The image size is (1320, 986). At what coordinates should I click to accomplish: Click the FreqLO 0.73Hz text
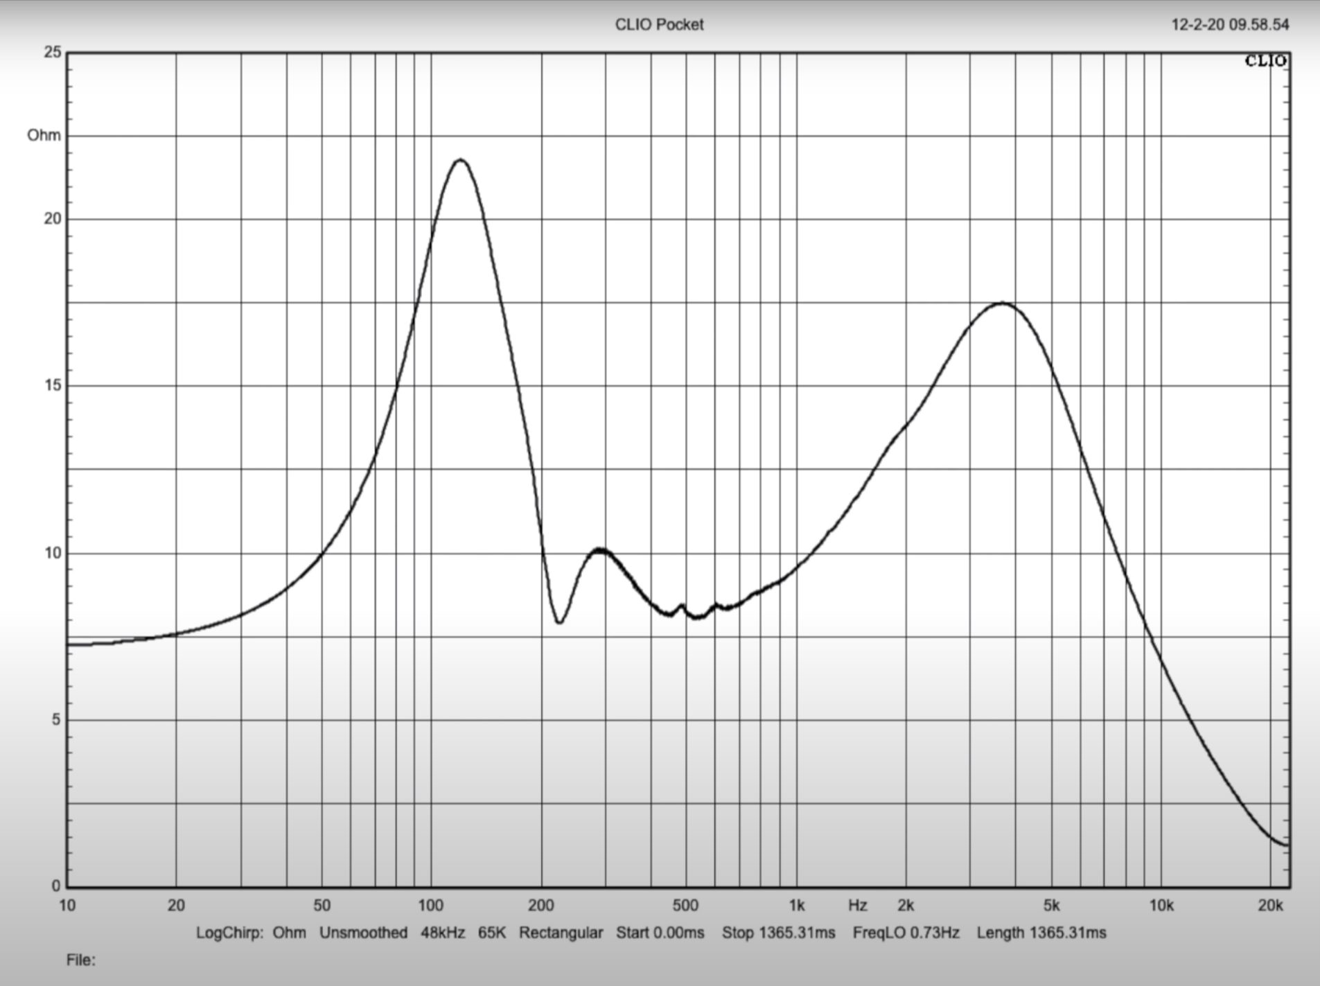(x=906, y=933)
